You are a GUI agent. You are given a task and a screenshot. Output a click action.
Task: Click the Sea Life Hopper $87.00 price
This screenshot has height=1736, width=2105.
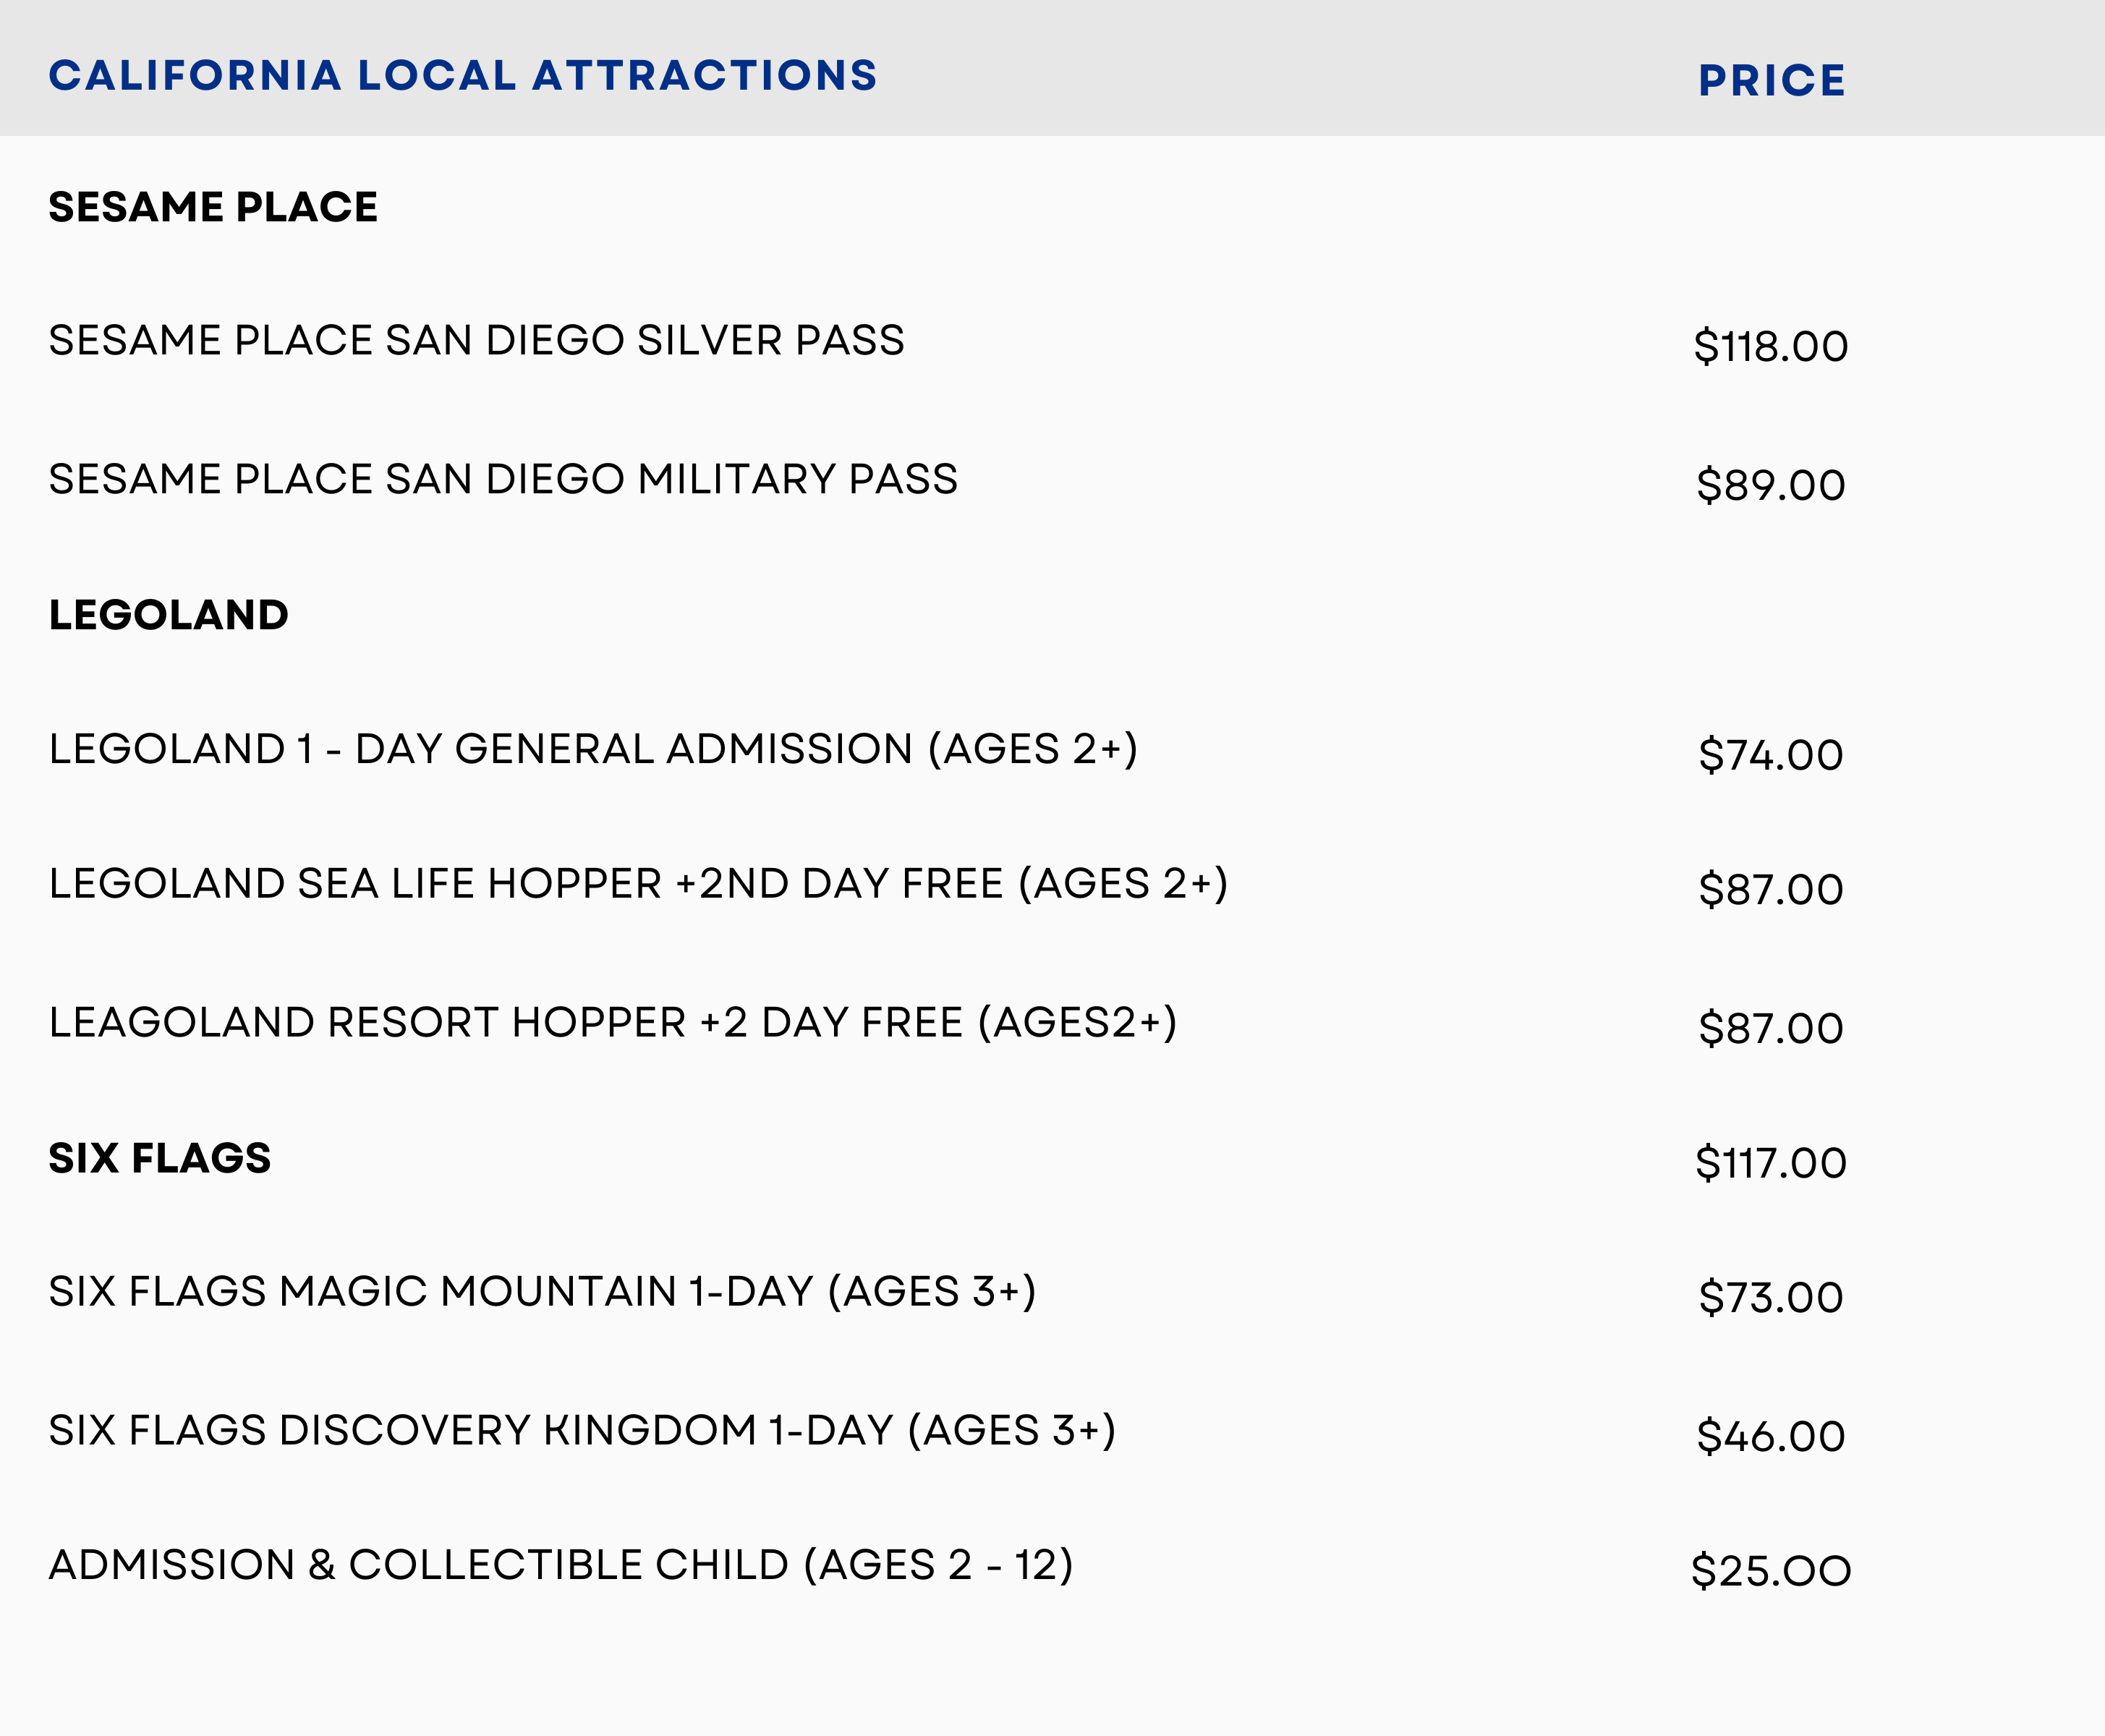click(x=1770, y=890)
